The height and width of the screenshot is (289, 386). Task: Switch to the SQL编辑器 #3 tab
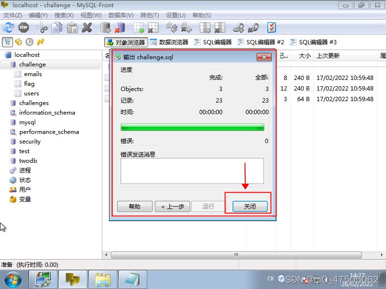click(x=313, y=42)
